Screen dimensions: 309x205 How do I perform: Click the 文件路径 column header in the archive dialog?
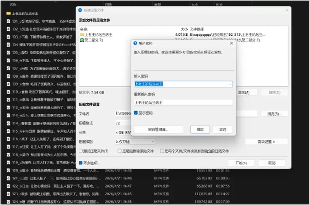(x=197, y=29)
